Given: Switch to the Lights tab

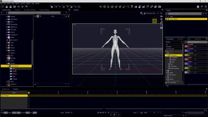Looking at the screenshot, I should coord(188,39).
